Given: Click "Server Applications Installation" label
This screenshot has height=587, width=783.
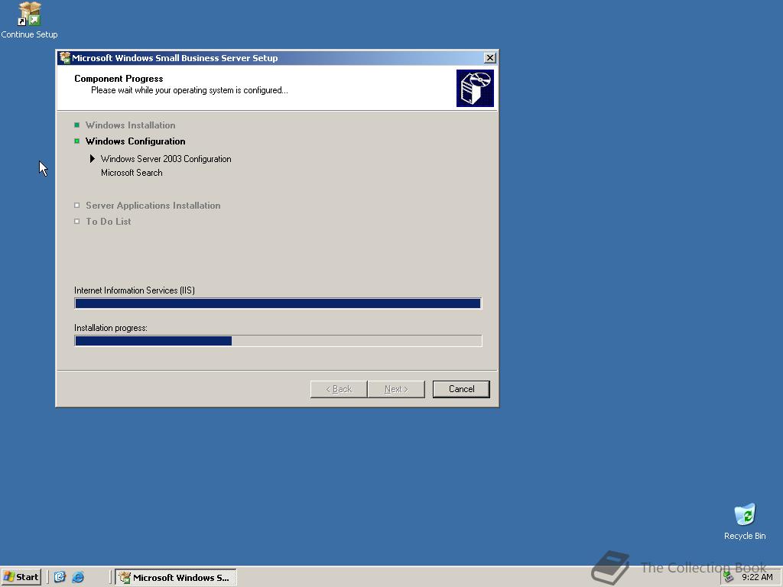Looking at the screenshot, I should pyautogui.click(x=153, y=205).
